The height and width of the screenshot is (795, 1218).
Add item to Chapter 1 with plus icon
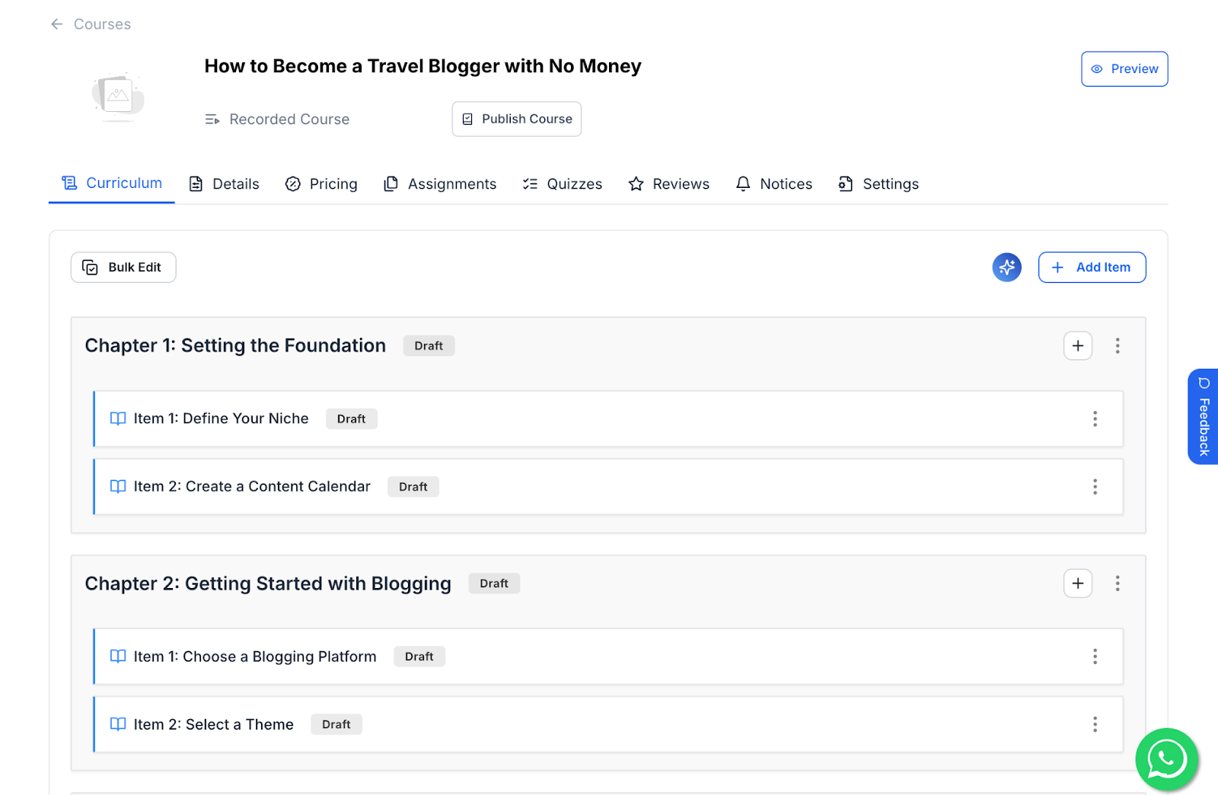click(x=1077, y=345)
